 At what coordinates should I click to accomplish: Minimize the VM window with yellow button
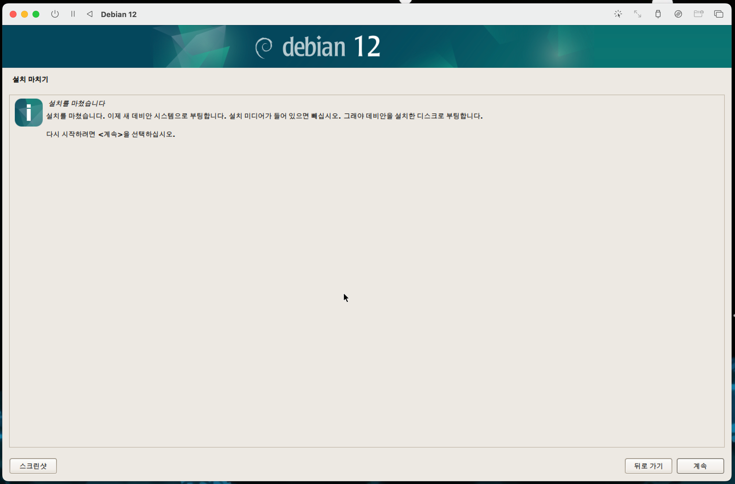click(24, 14)
